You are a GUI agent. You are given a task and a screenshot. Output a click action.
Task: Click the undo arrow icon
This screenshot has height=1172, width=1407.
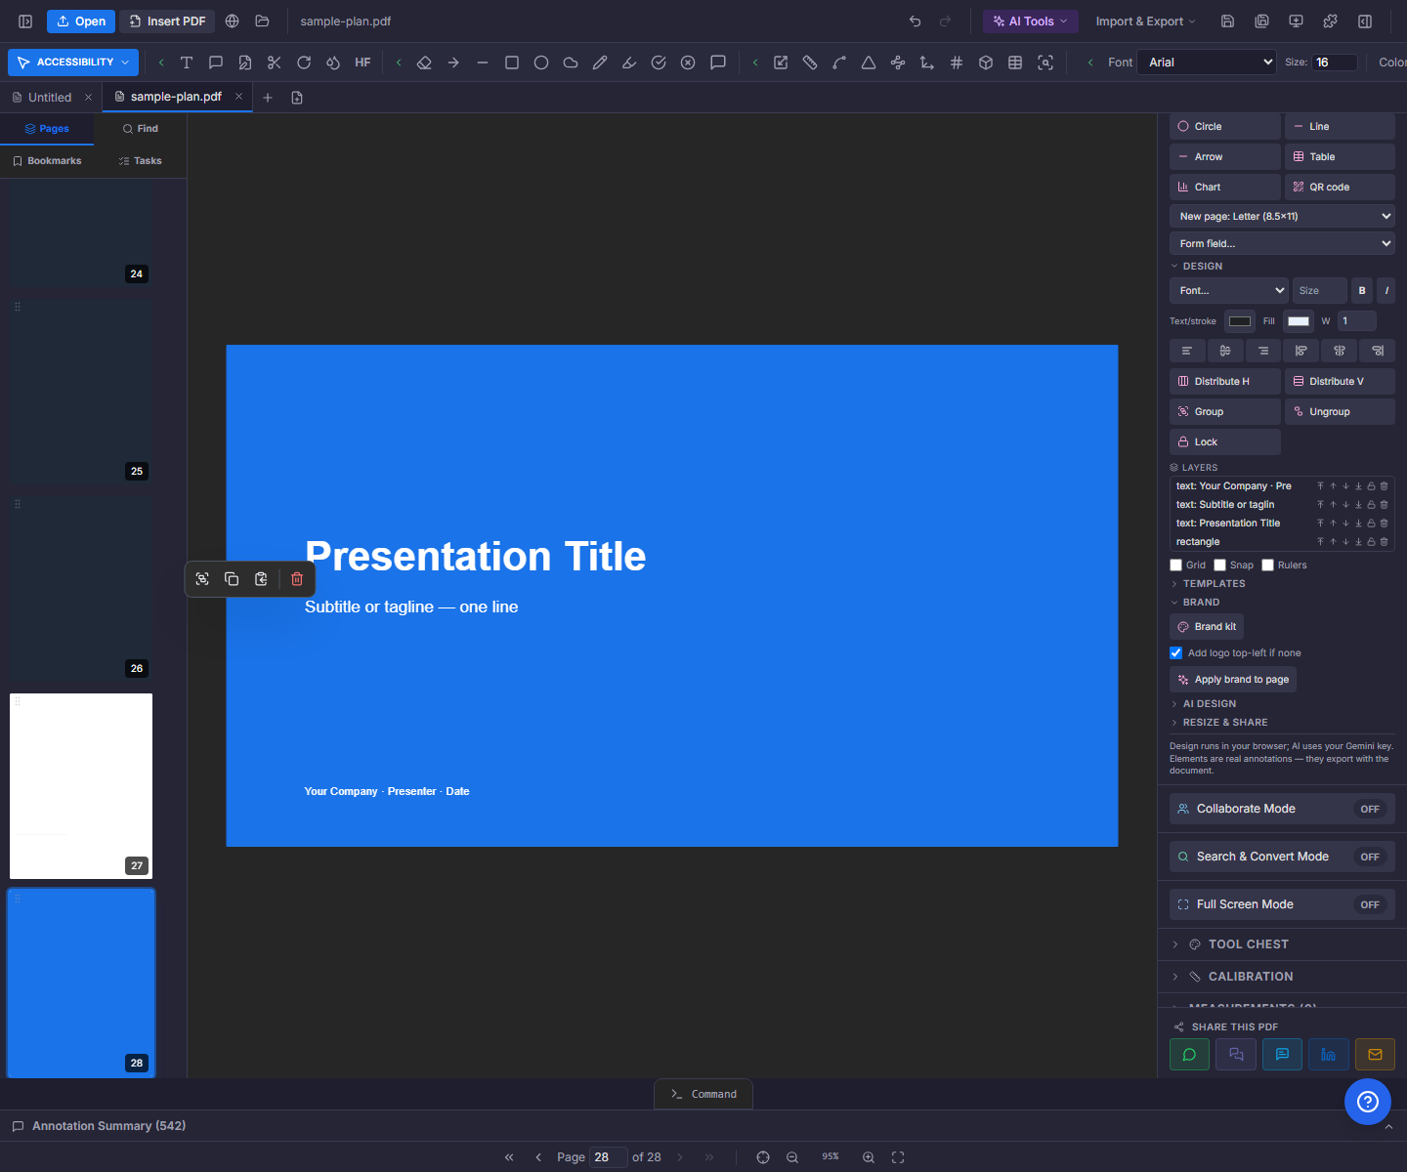click(916, 21)
